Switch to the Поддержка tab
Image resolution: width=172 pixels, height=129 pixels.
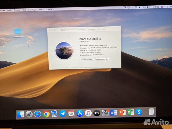pos(91,29)
